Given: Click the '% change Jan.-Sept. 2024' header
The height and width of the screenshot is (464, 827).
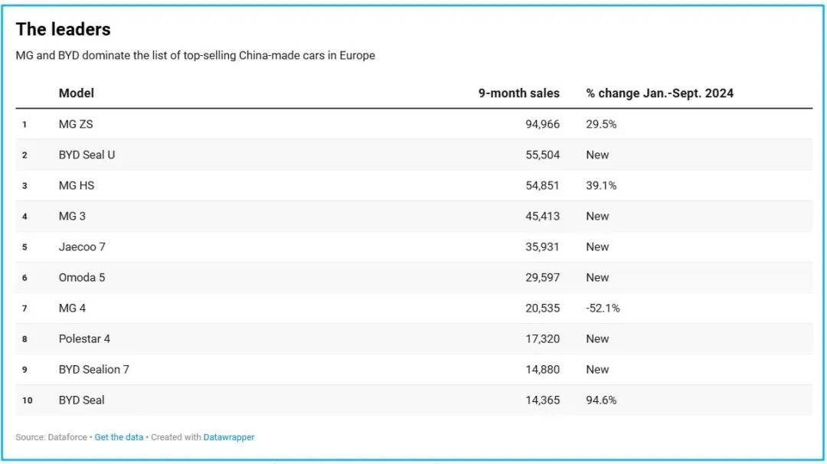Looking at the screenshot, I should tap(659, 93).
